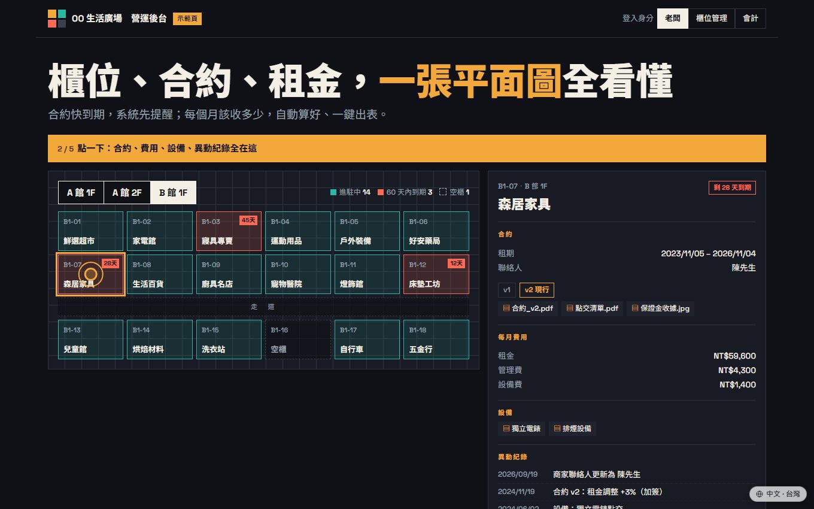Select booth B1-01 鮮選超市
Viewport: 814px width, 509px height.
click(91, 231)
